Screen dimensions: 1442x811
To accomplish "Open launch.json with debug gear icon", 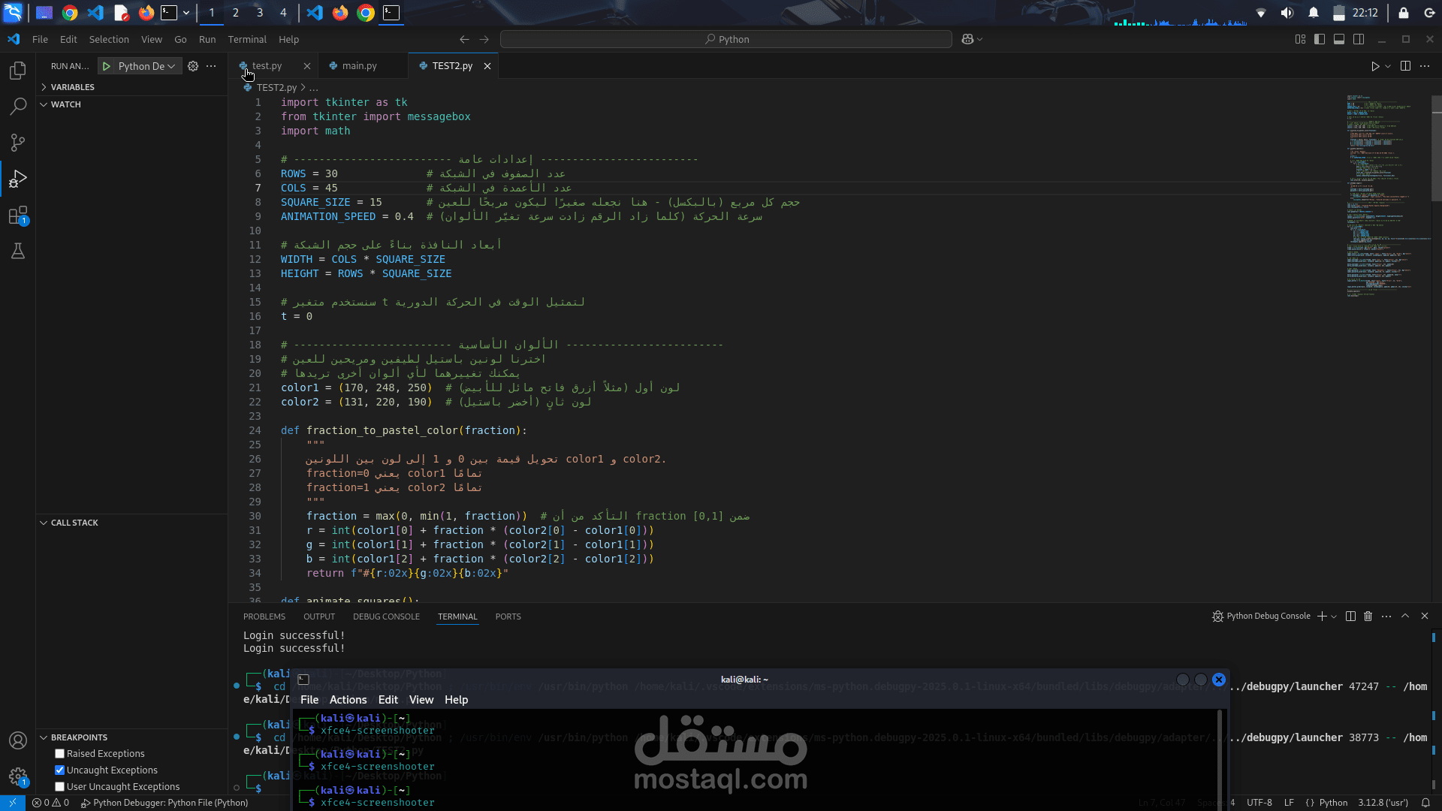I will 193,66.
